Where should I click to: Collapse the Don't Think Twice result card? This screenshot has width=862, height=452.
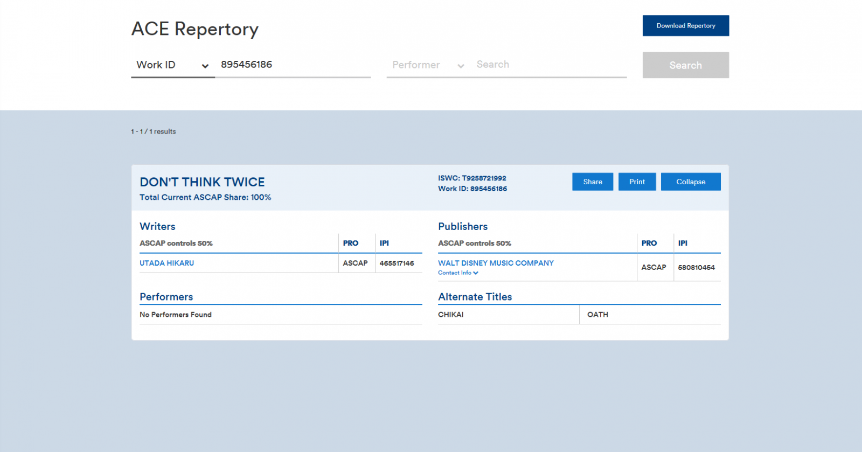[690, 182]
